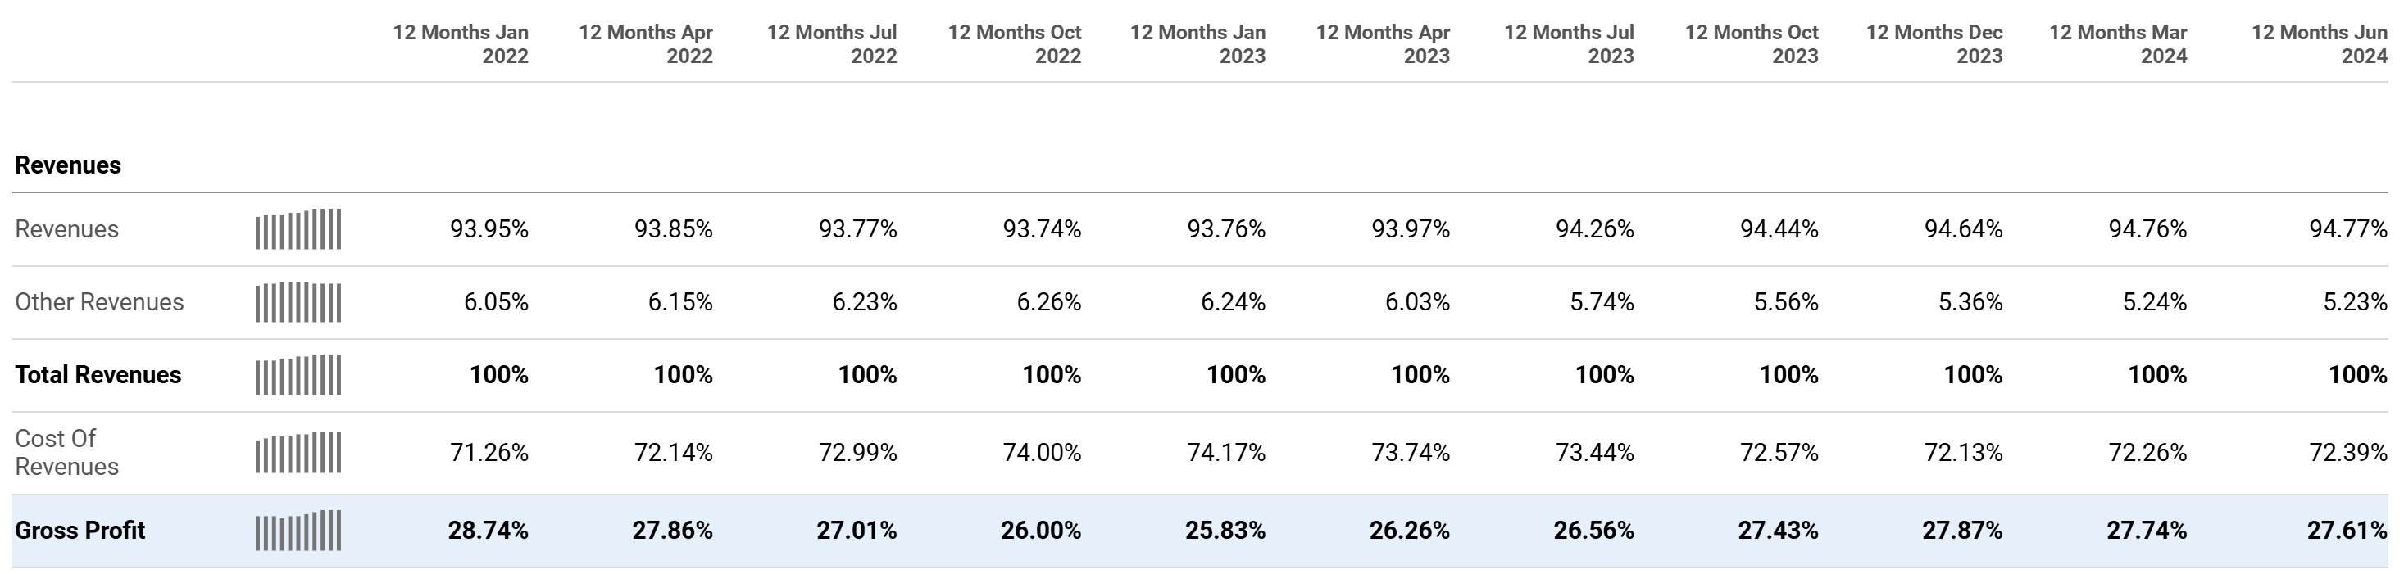This screenshot has width=2404, height=574.
Task: Open the Gross Profit sparkline chart
Action: click(x=298, y=531)
